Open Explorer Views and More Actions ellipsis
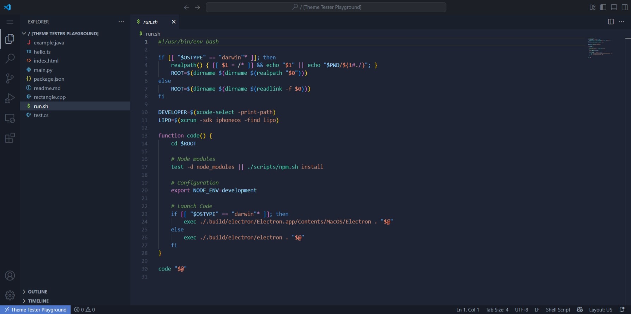The height and width of the screenshot is (314, 631). coord(121,22)
